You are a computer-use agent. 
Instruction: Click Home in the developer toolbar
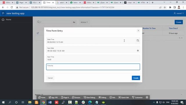(42, 97)
